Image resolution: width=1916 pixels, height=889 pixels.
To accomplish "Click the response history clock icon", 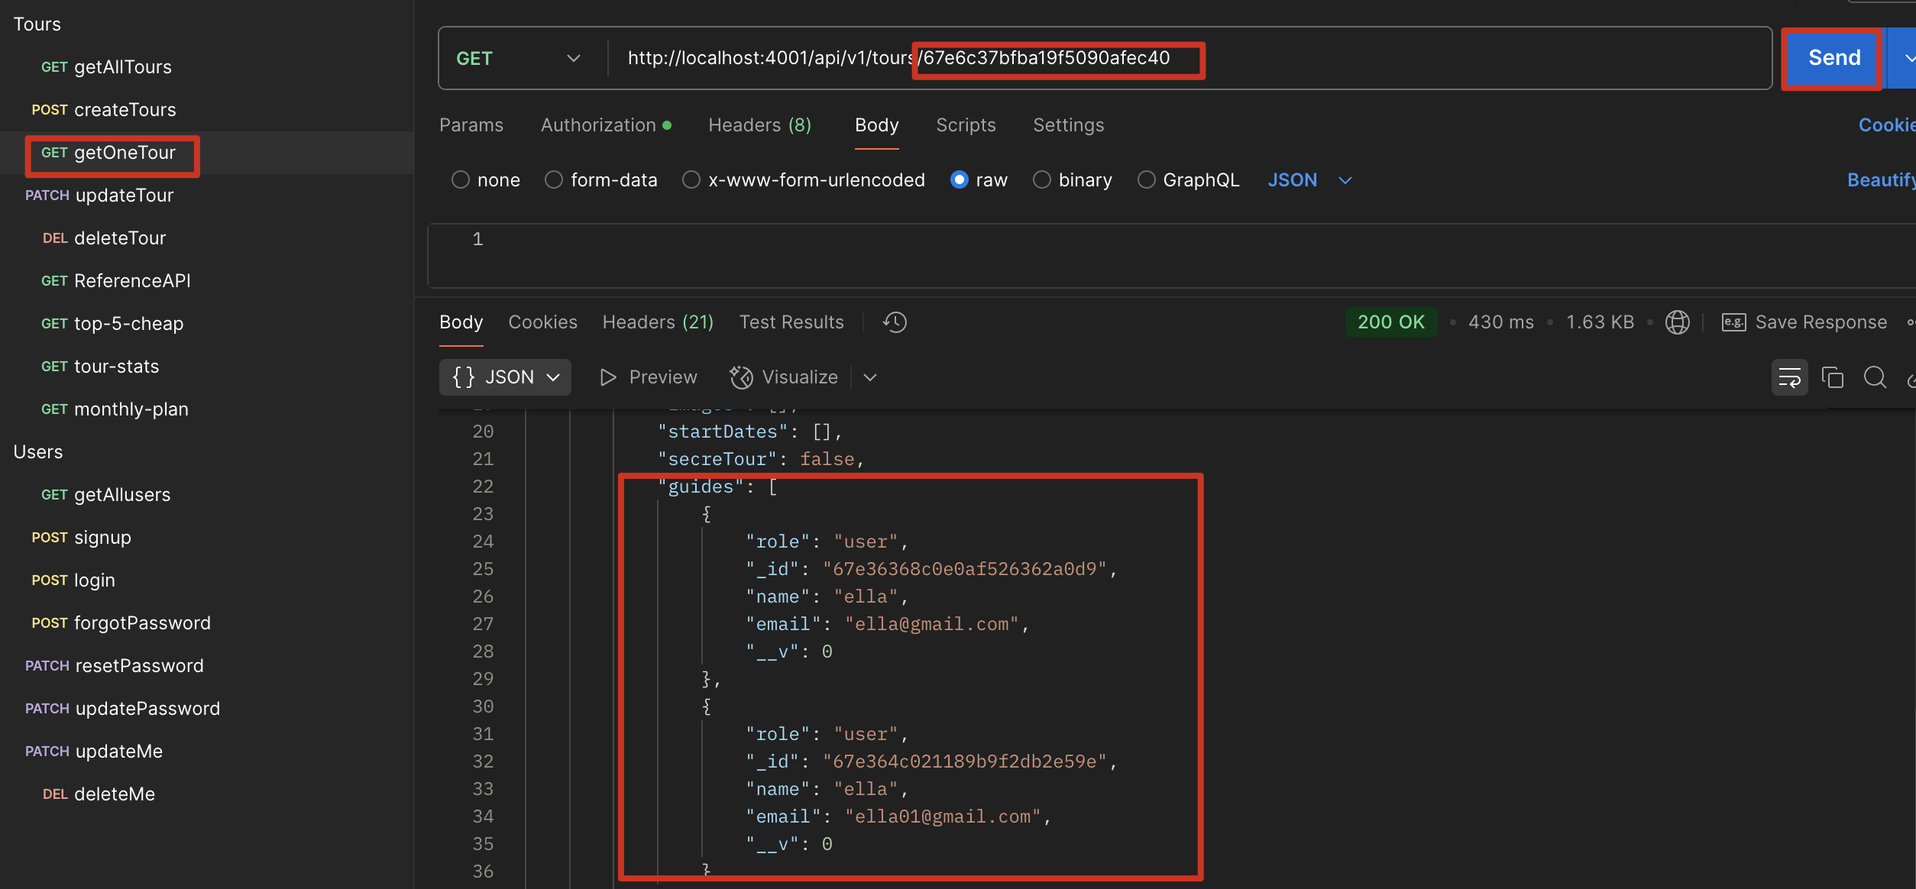I will click(x=895, y=322).
